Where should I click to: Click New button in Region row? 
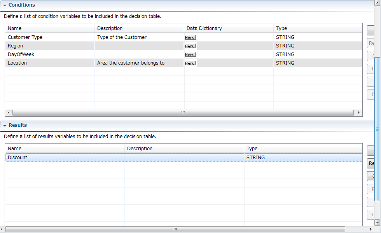190,46
